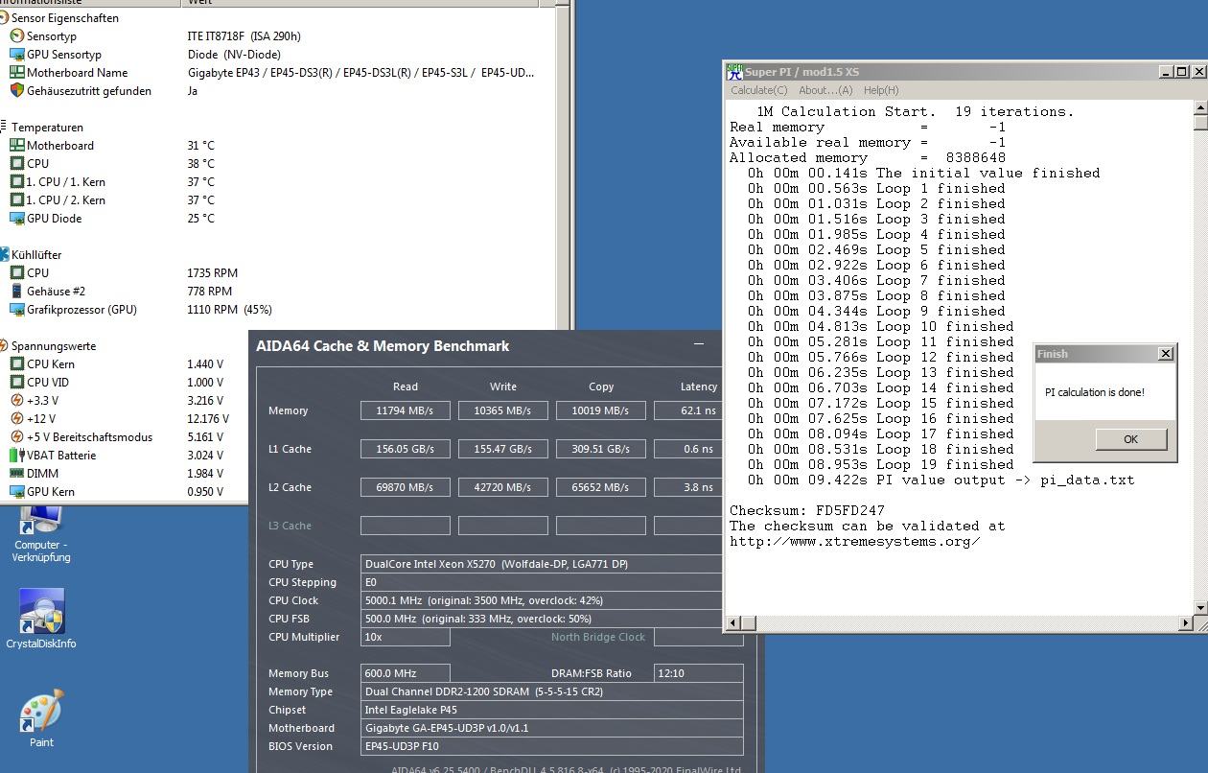The image size is (1208, 773).
Task: Click the Super PI title bar icon
Action: pyautogui.click(x=733, y=71)
